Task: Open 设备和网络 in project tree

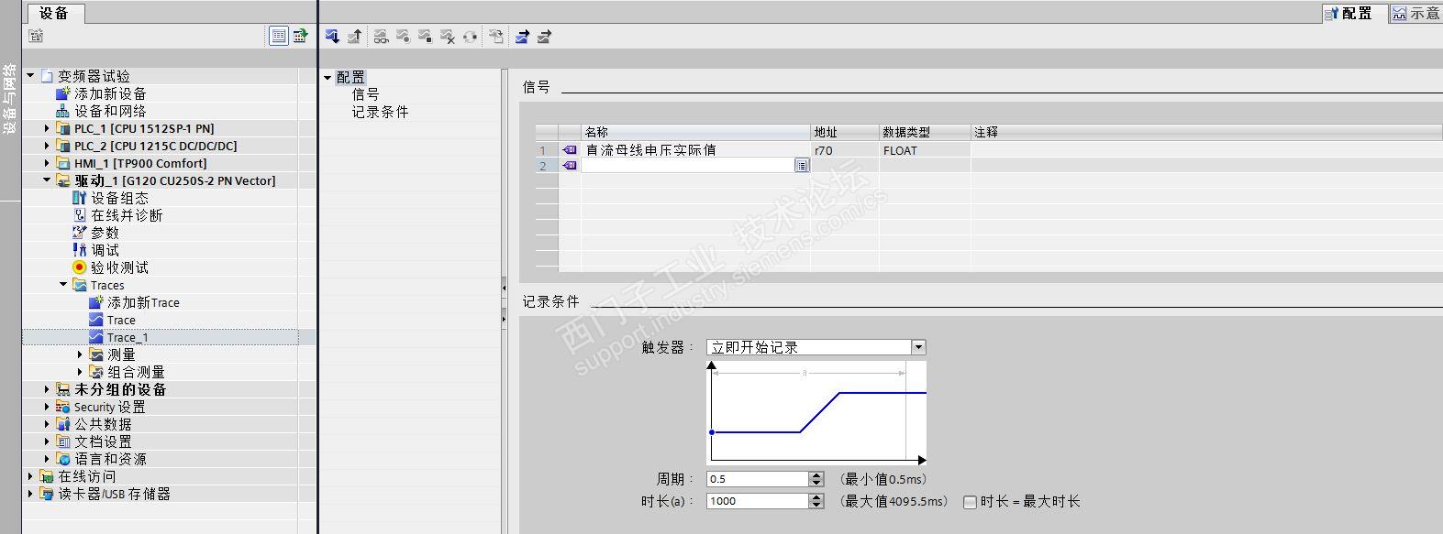Action: click(x=110, y=111)
